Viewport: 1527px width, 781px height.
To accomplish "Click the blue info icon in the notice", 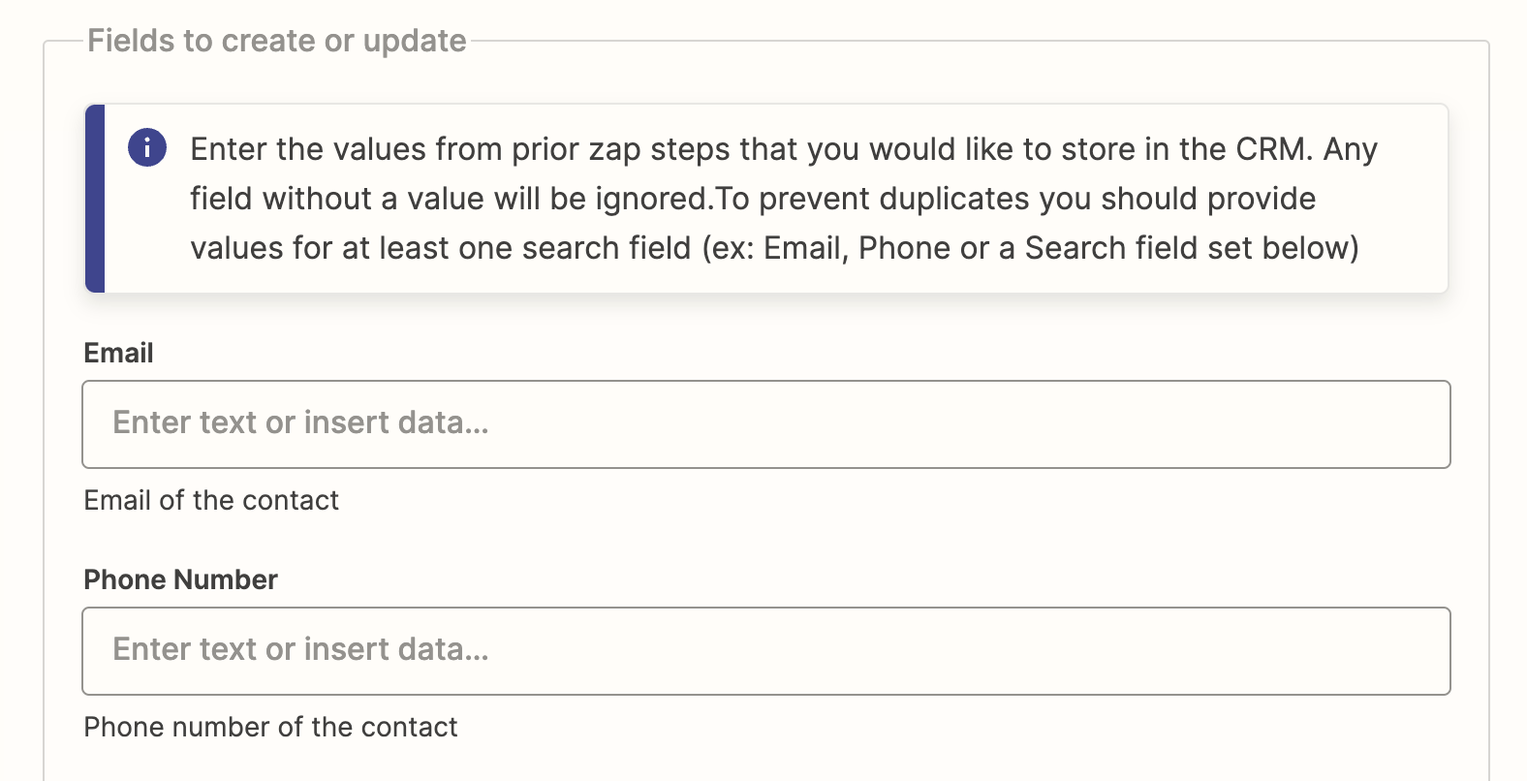I will pyautogui.click(x=147, y=148).
